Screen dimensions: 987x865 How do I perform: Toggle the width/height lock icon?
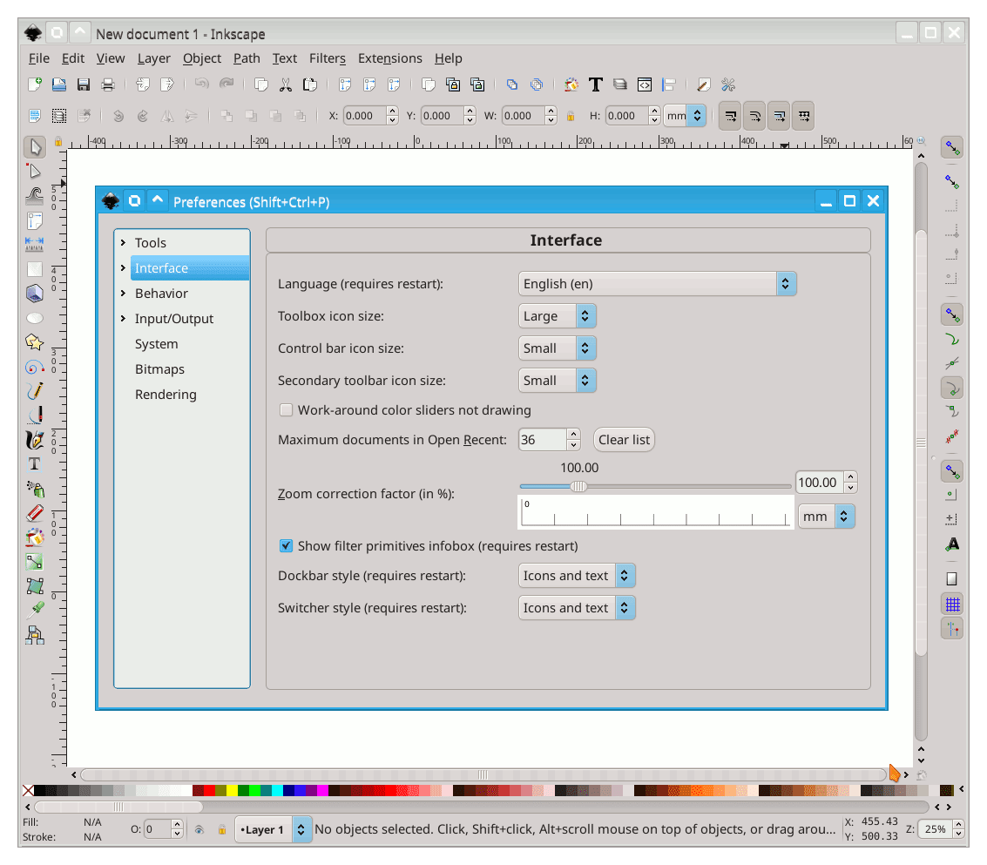point(571,116)
